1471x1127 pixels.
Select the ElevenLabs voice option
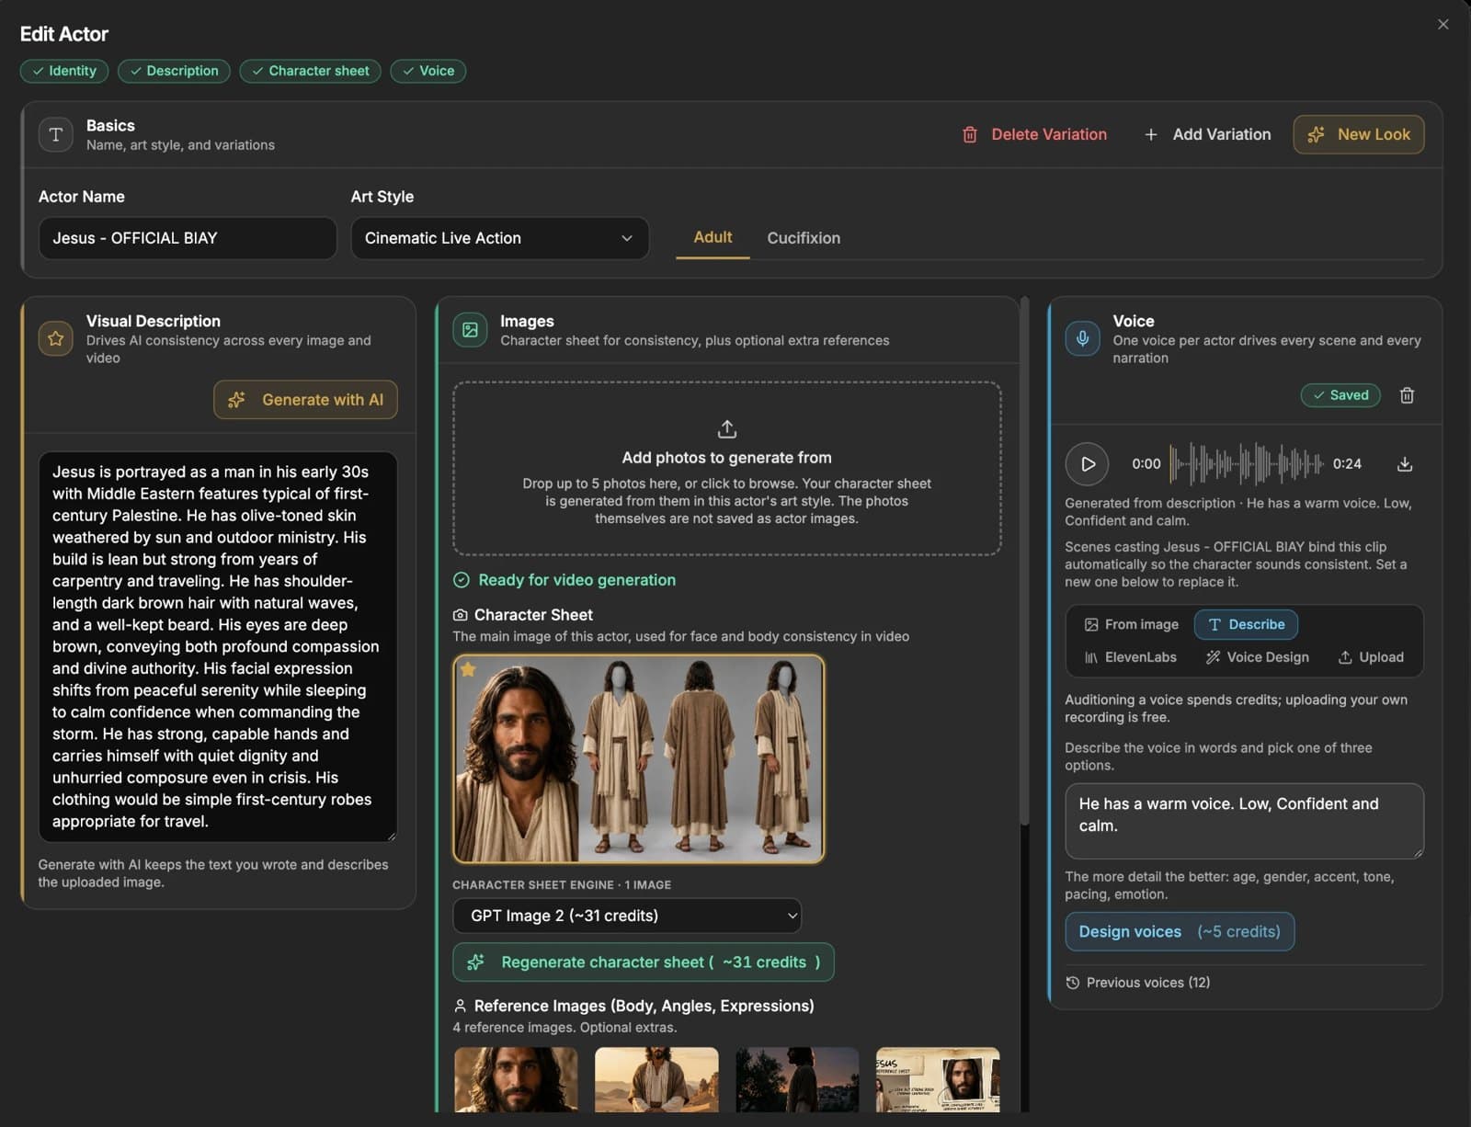click(1131, 657)
